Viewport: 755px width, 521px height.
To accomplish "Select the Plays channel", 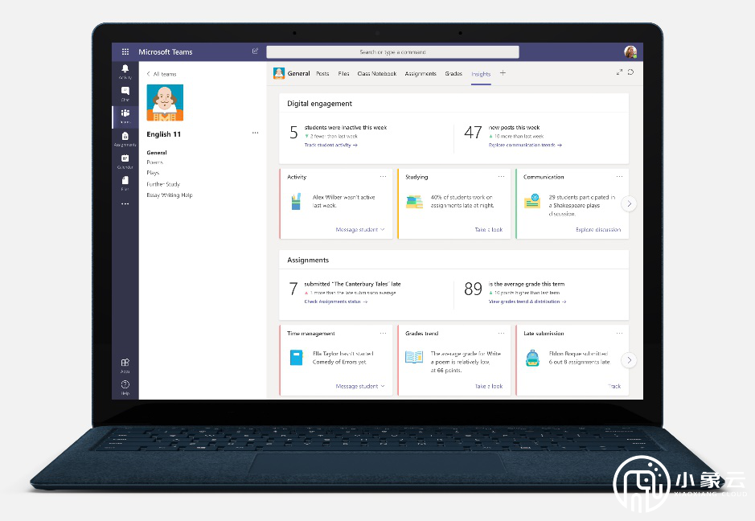I will pos(153,173).
